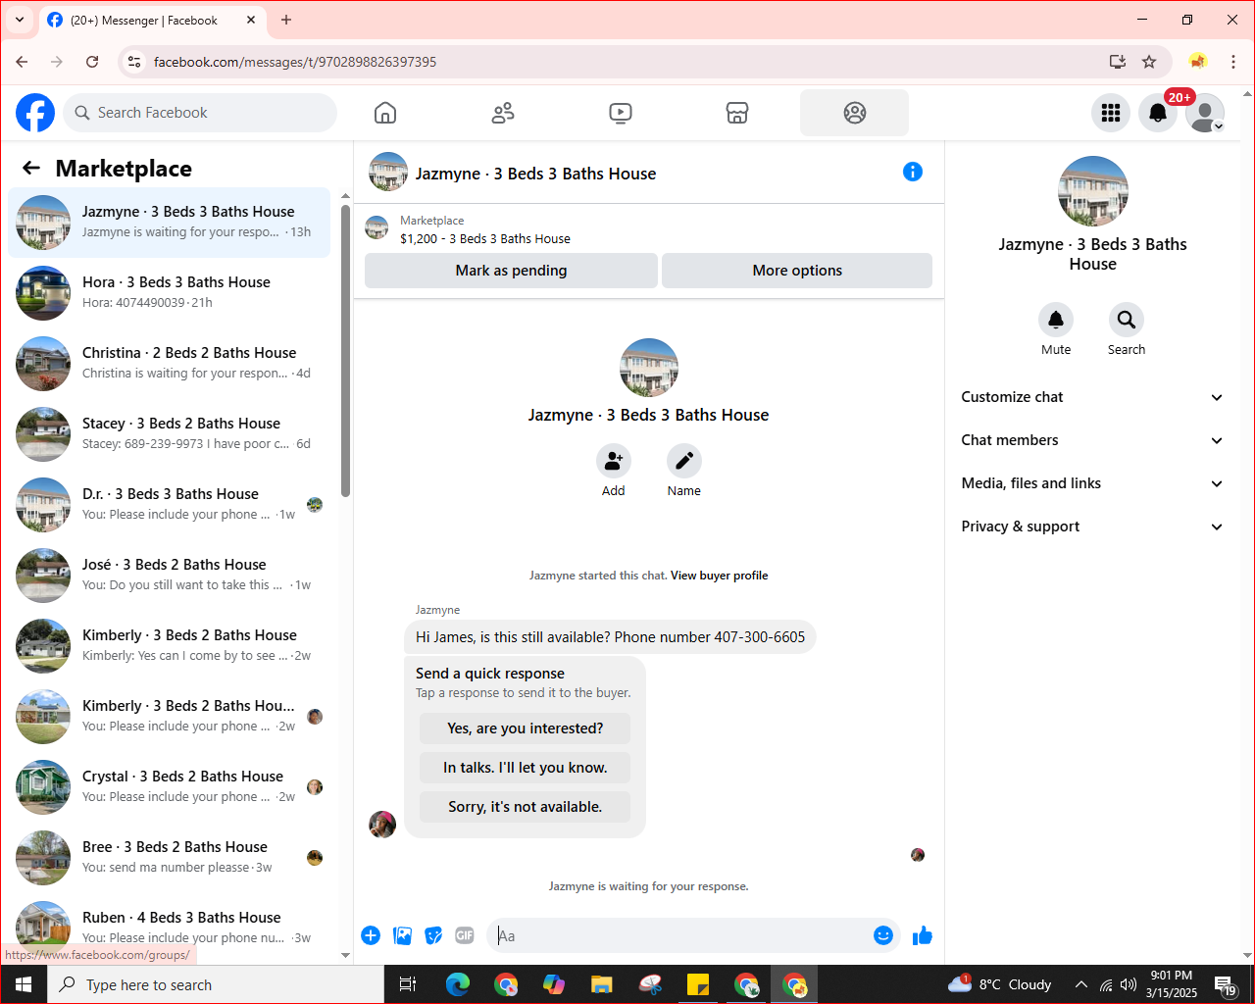Go to the Home feed icon

tap(385, 113)
